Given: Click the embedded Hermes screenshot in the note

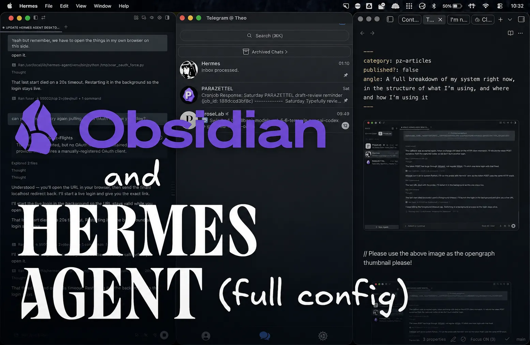Looking at the screenshot, I should tap(441, 175).
